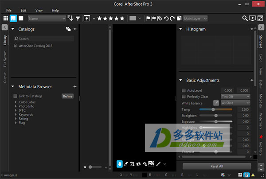
Task: Select the Crop tool
Action: pyautogui.click(x=132, y=164)
